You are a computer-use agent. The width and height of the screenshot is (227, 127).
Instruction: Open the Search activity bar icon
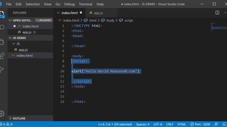point(2,27)
